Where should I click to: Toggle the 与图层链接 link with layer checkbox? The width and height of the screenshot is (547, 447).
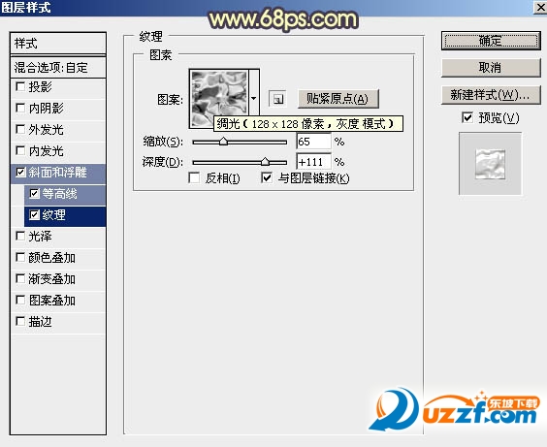coord(267,178)
